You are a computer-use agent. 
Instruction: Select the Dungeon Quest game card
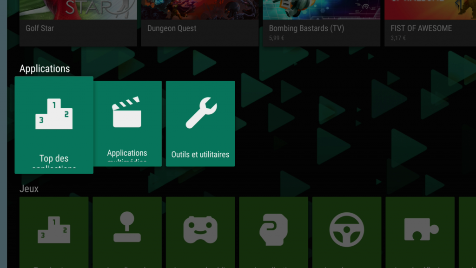tap(200, 23)
